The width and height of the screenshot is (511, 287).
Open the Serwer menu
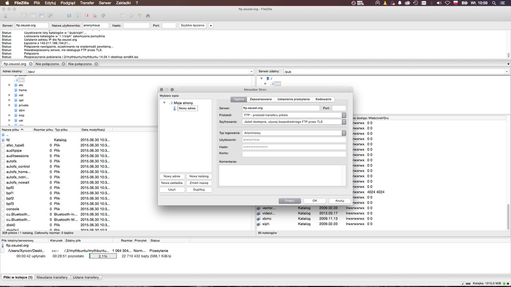point(105,3)
